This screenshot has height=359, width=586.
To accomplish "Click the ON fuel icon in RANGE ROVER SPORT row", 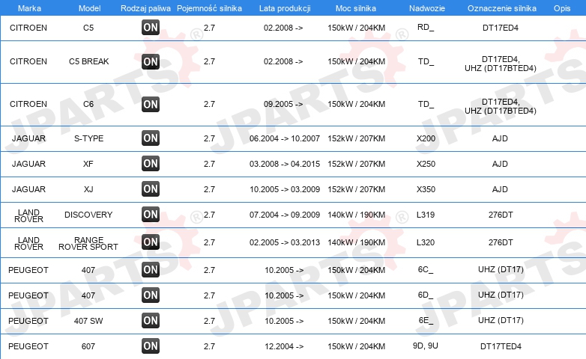I will 151,242.
